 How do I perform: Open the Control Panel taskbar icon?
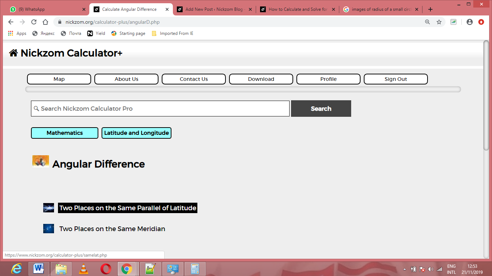click(173, 269)
